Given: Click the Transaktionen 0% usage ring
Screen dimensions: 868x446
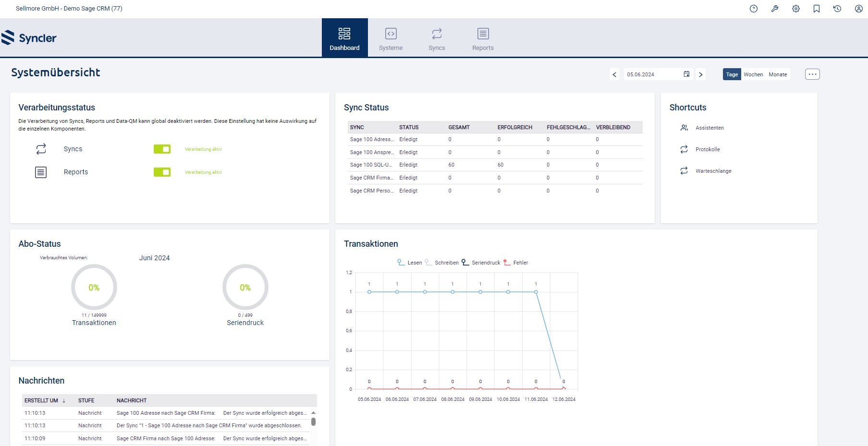Looking at the screenshot, I should point(94,287).
